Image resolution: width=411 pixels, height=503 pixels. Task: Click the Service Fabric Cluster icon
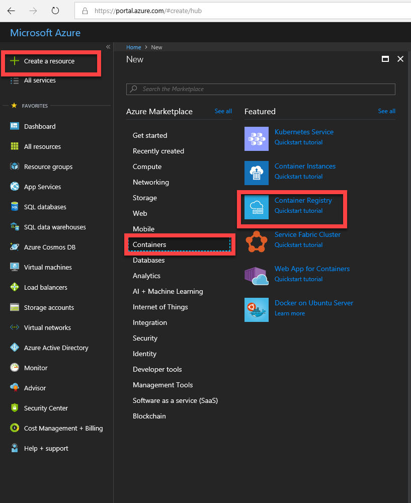[x=257, y=241]
